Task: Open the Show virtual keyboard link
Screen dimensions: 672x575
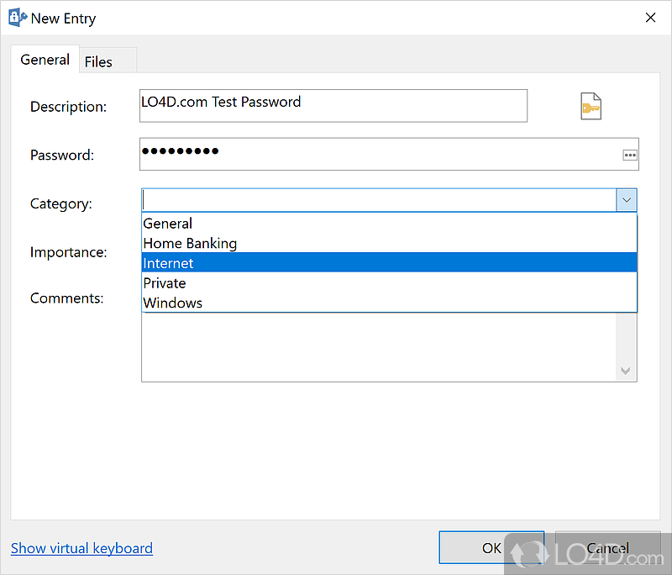Action: [x=81, y=548]
